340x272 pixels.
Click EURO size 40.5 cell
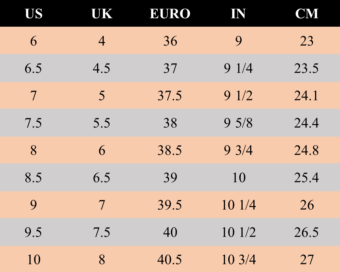pos(170,260)
